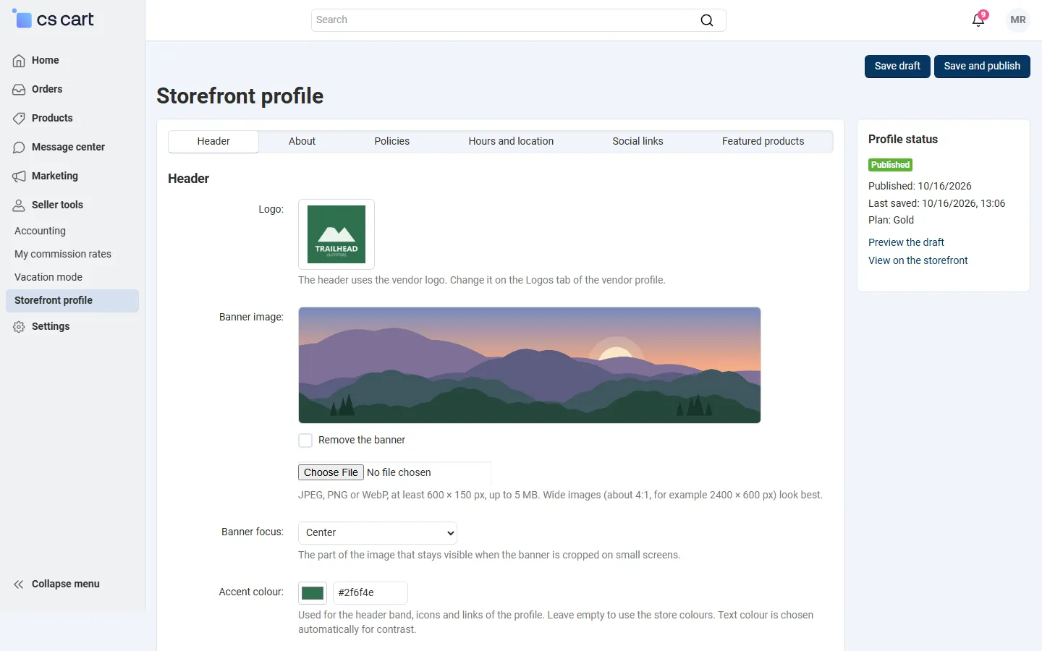This screenshot has height=651, width=1042.
Task: Click the Home menu label
Action: coord(46,61)
